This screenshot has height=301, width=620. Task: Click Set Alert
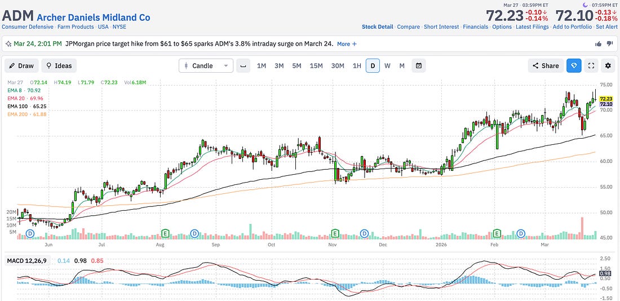click(x=606, y=27)
